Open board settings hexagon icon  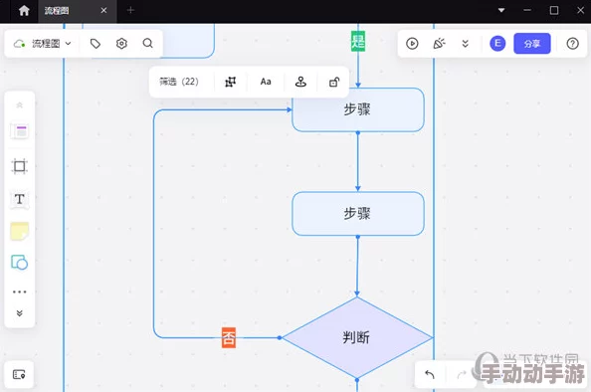coord(121,44)
